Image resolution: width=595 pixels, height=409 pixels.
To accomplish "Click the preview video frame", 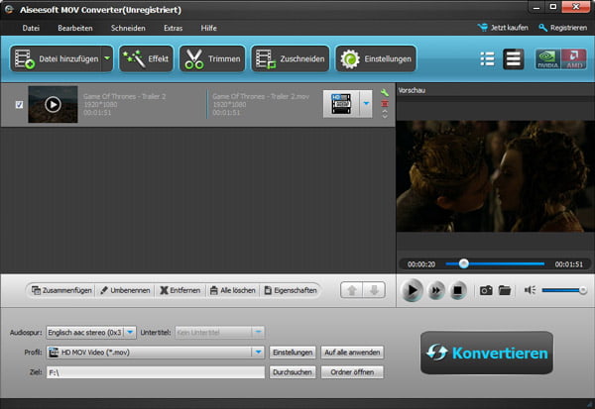I will (x=495, y=176).
